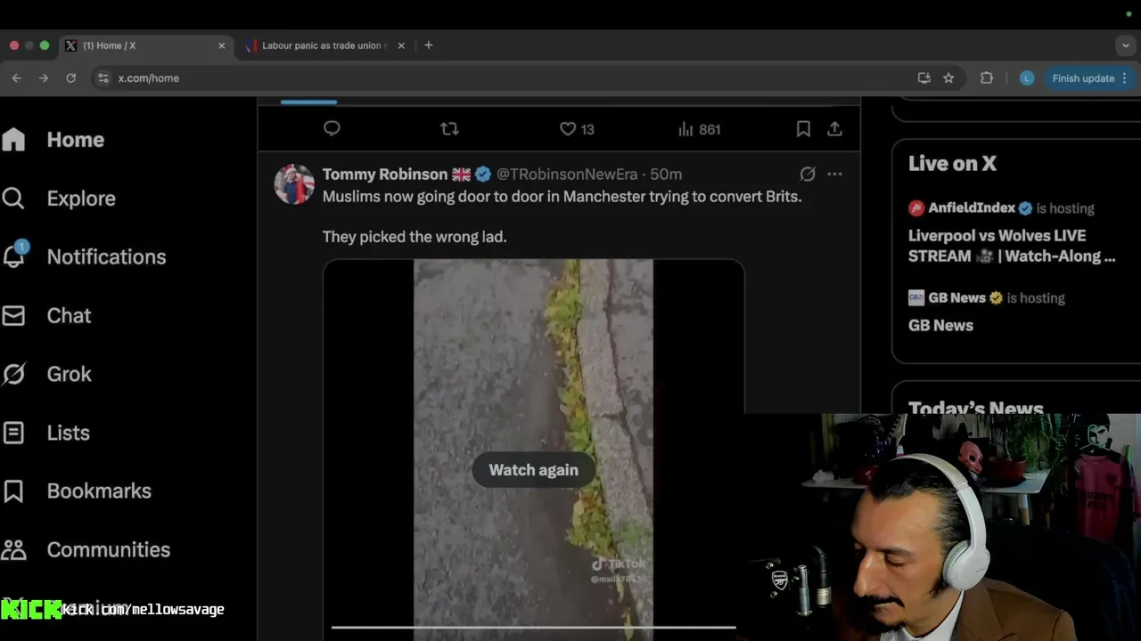View site information icon in the address bar
This screenshot has width=1141, height=641.
tap(103, 78)
